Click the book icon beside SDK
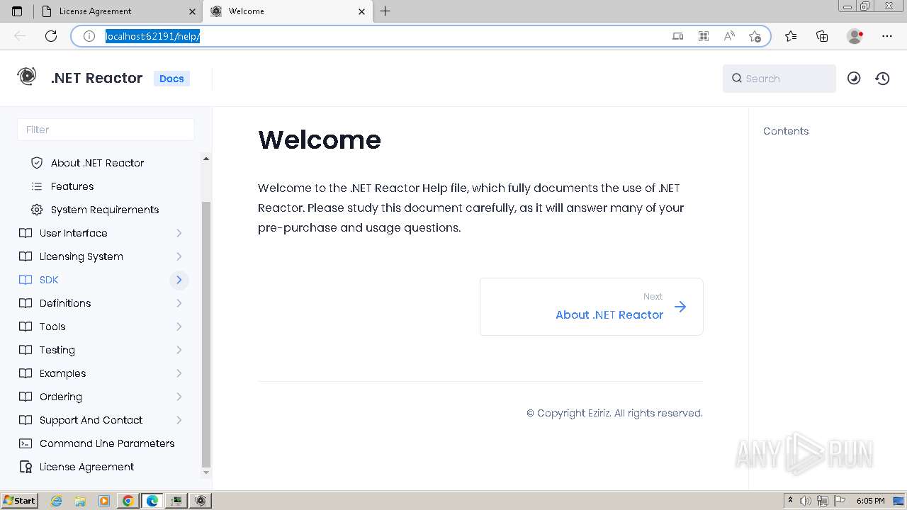Viewport: 907px width, 510px height. point(26,280)
